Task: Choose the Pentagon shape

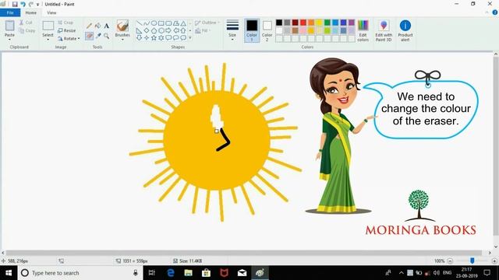Action: pos(154,31)
